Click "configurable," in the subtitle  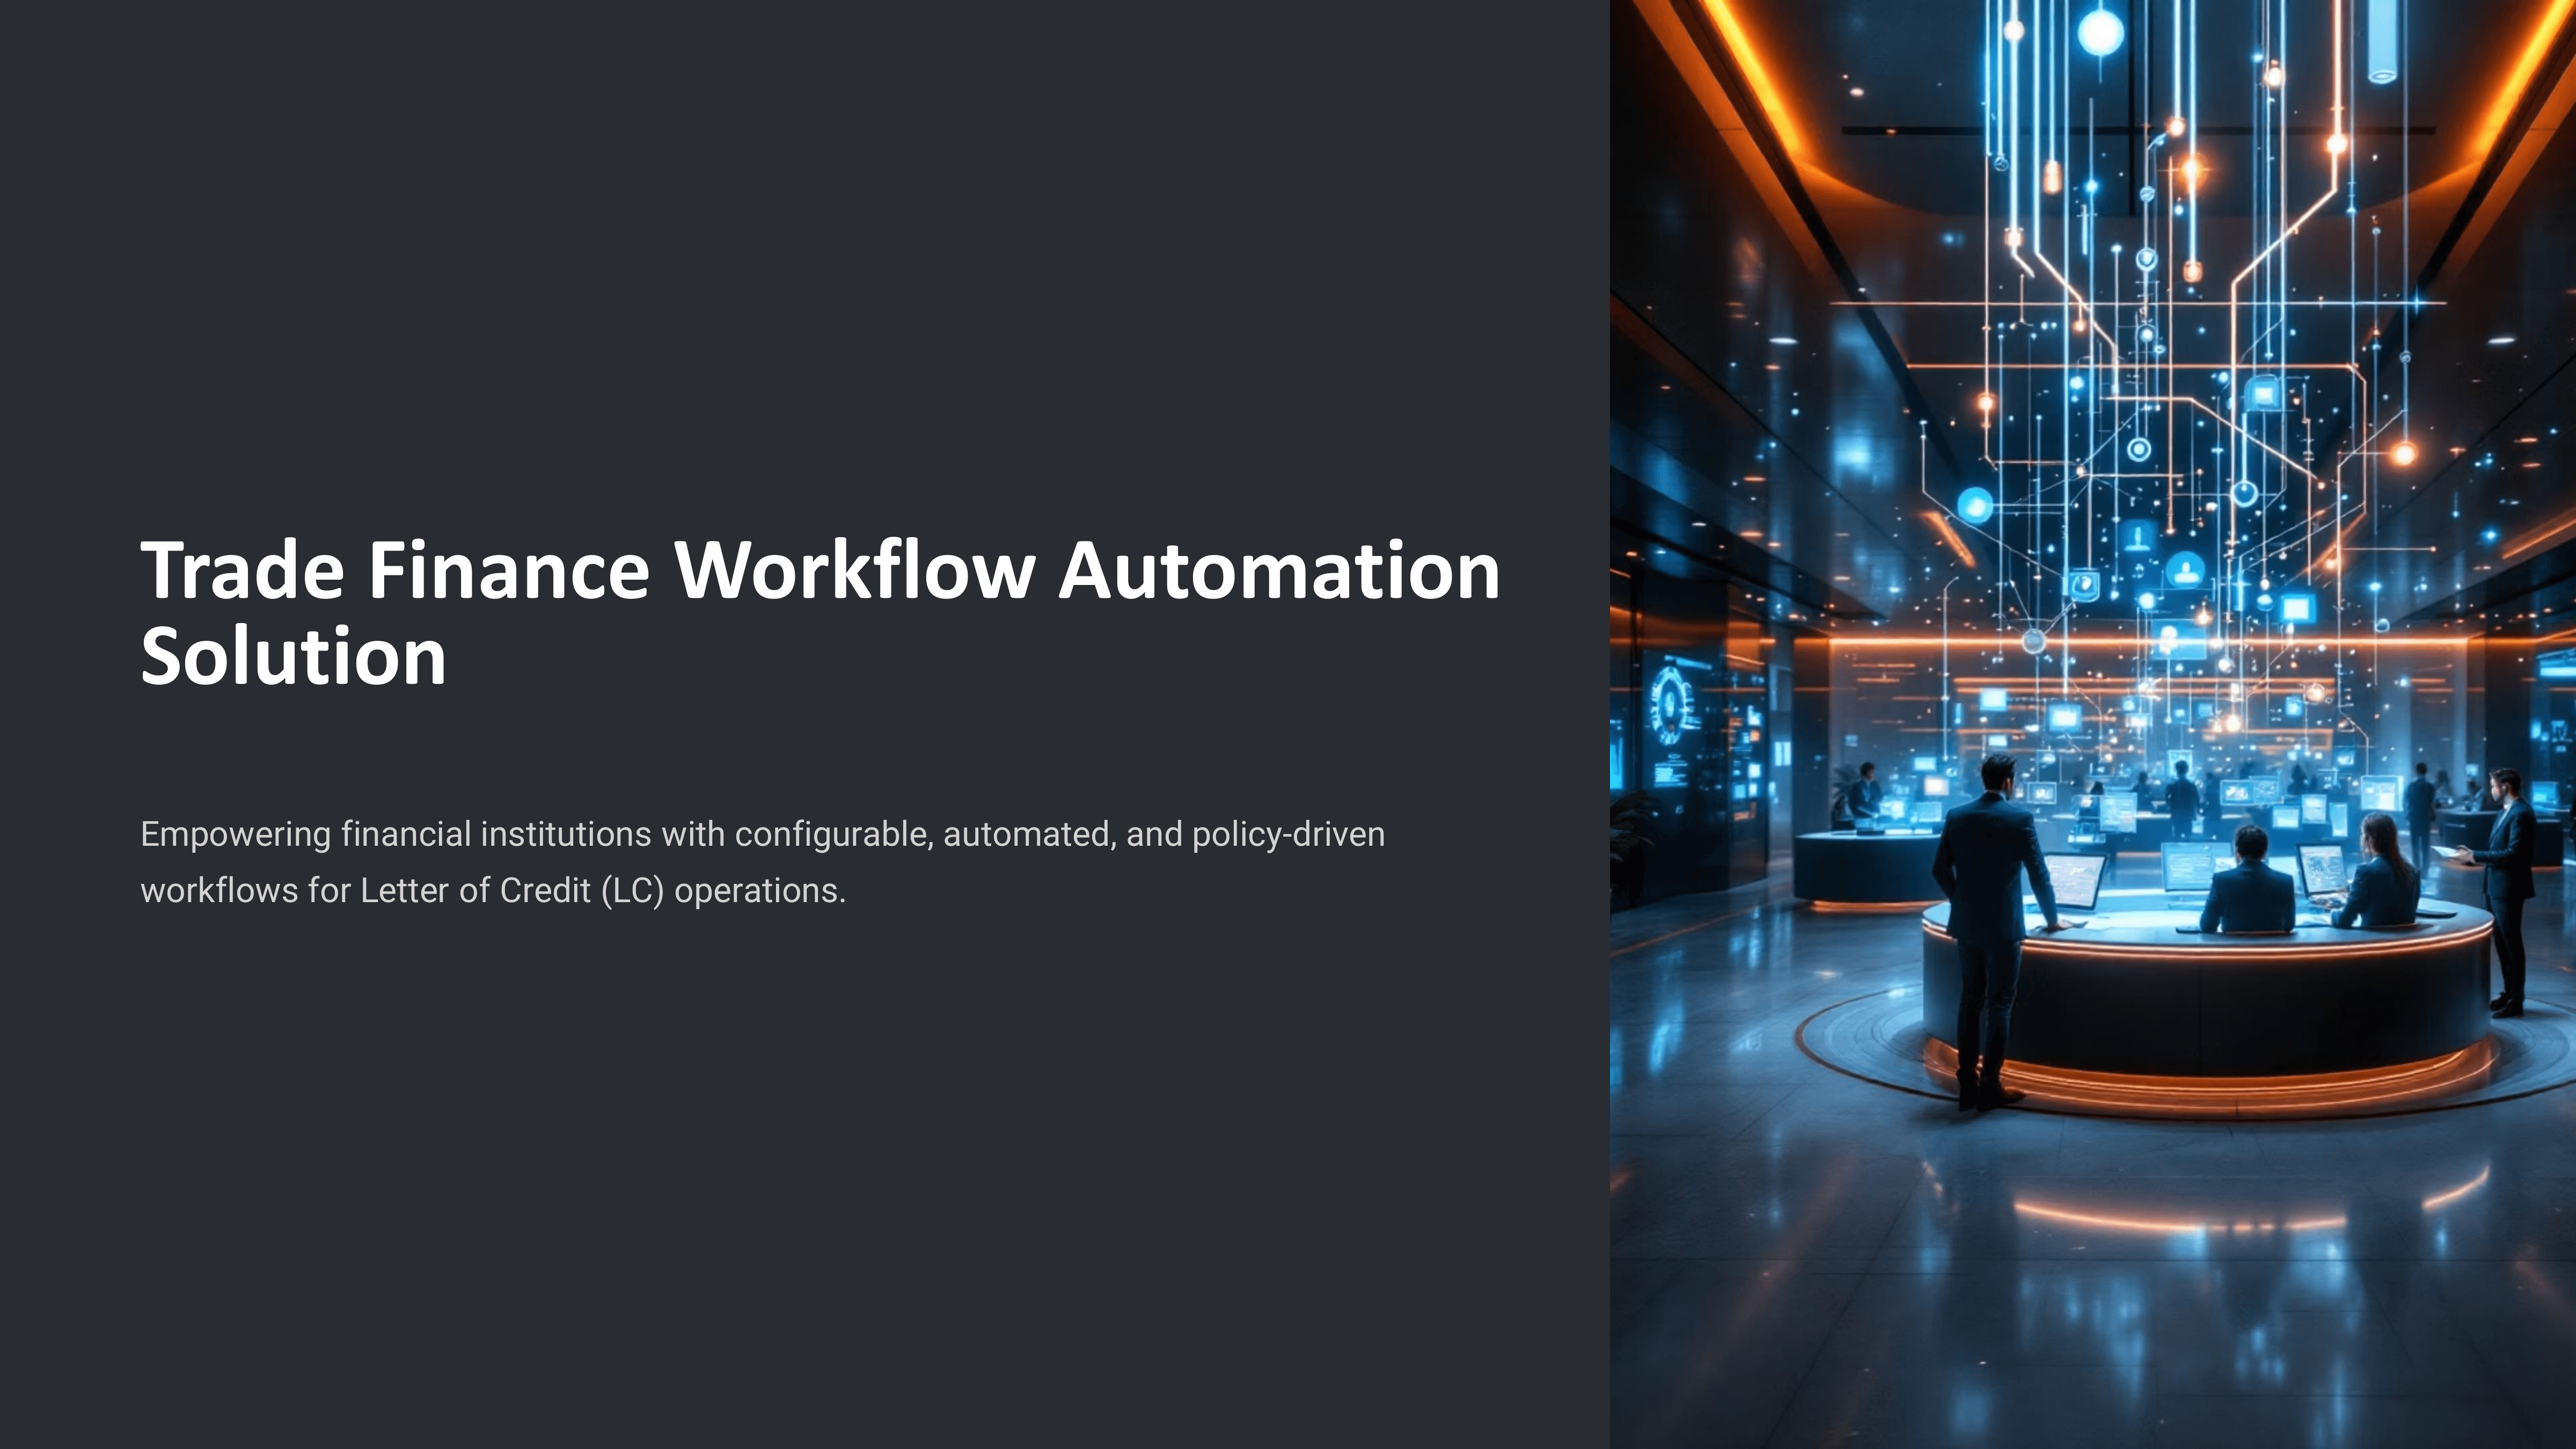[834, 834]
